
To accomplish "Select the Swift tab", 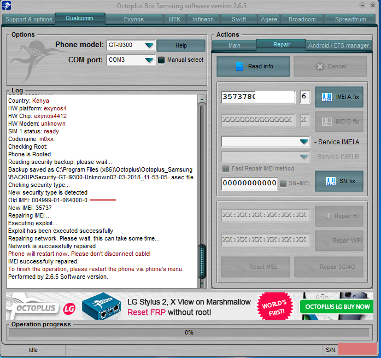I will pyautogui.click(x=239, y=19).
